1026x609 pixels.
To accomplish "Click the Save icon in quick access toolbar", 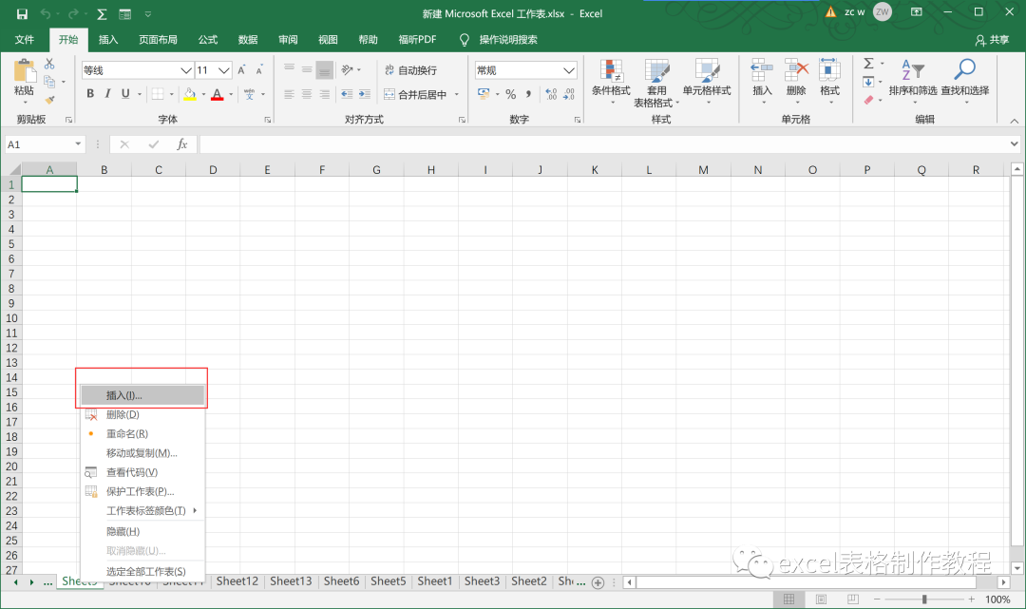I will point(22,13).
